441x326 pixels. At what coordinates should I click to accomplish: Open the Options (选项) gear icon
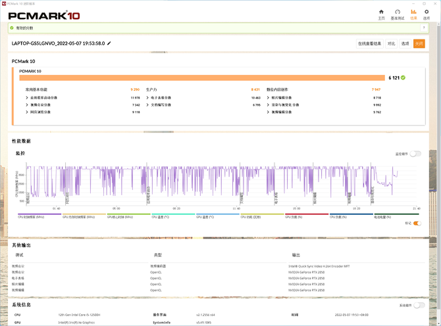(427, 12)
